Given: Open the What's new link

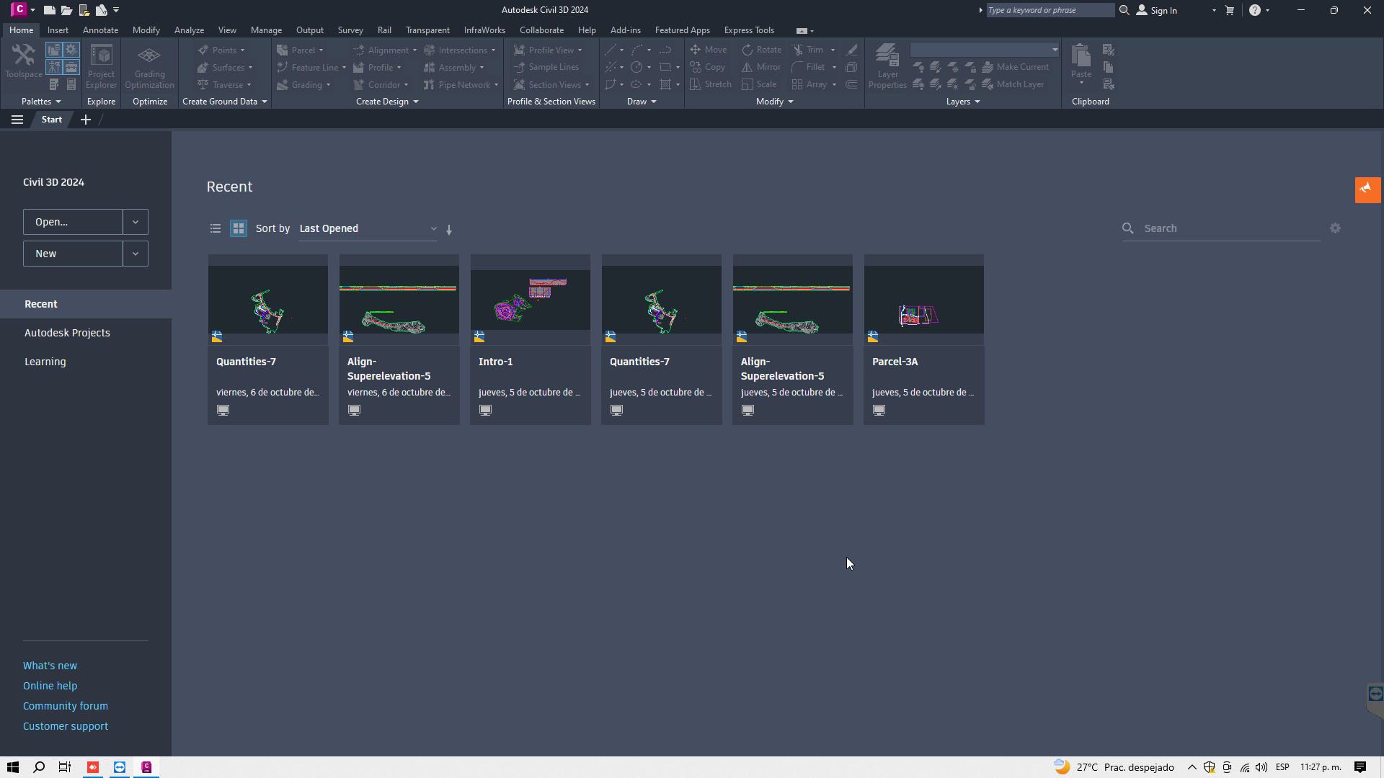Looking at the screenshot, I should 50,666.
